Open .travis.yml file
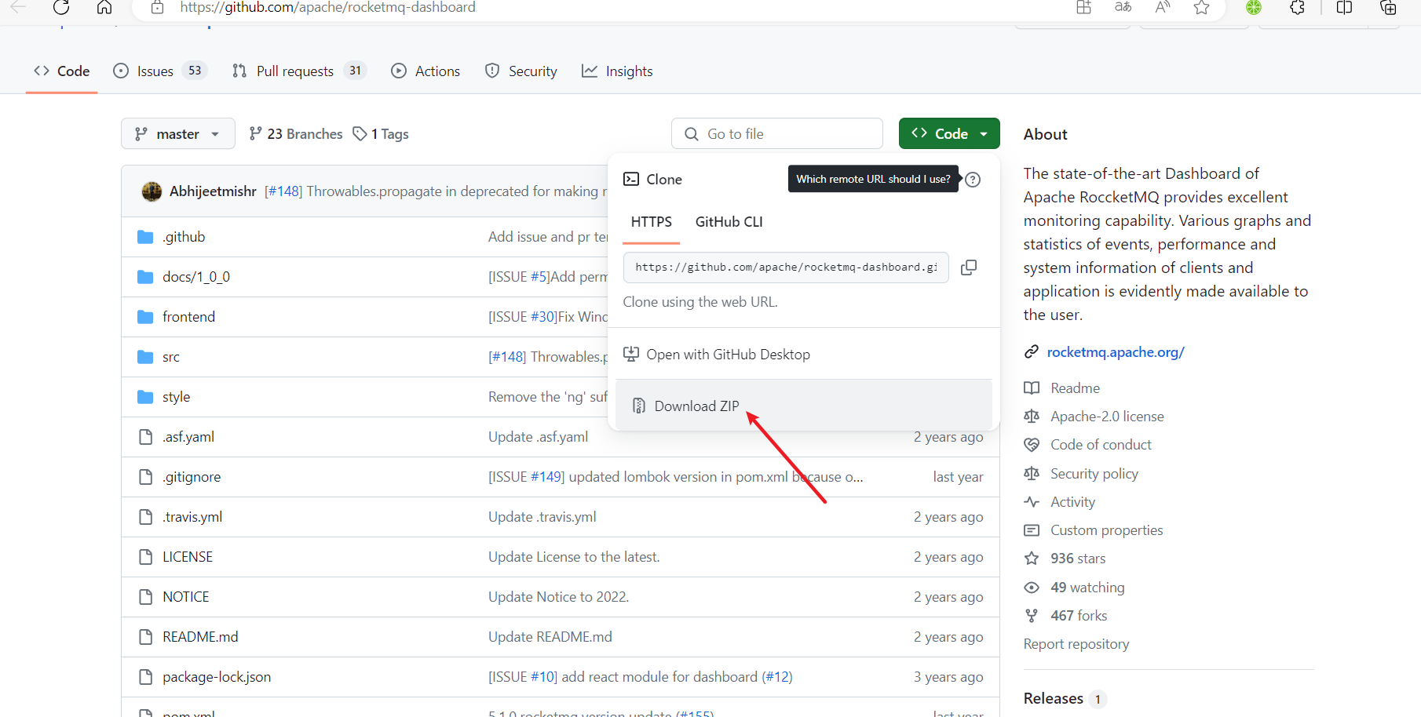This screenshot has height=717, width=1421. 192,517
